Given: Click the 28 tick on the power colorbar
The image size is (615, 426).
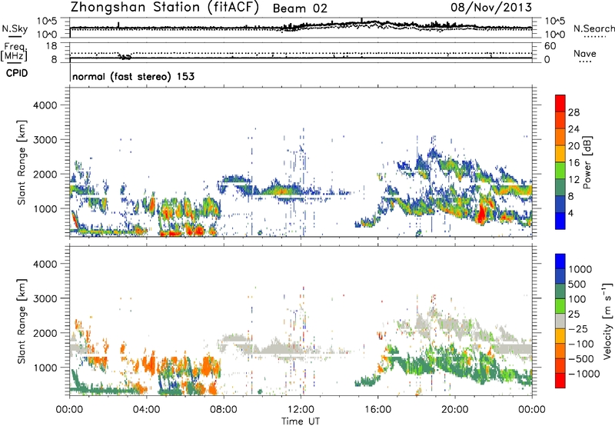Looking at the screenshot, I should pyautogui.click(x=573, y=112).
